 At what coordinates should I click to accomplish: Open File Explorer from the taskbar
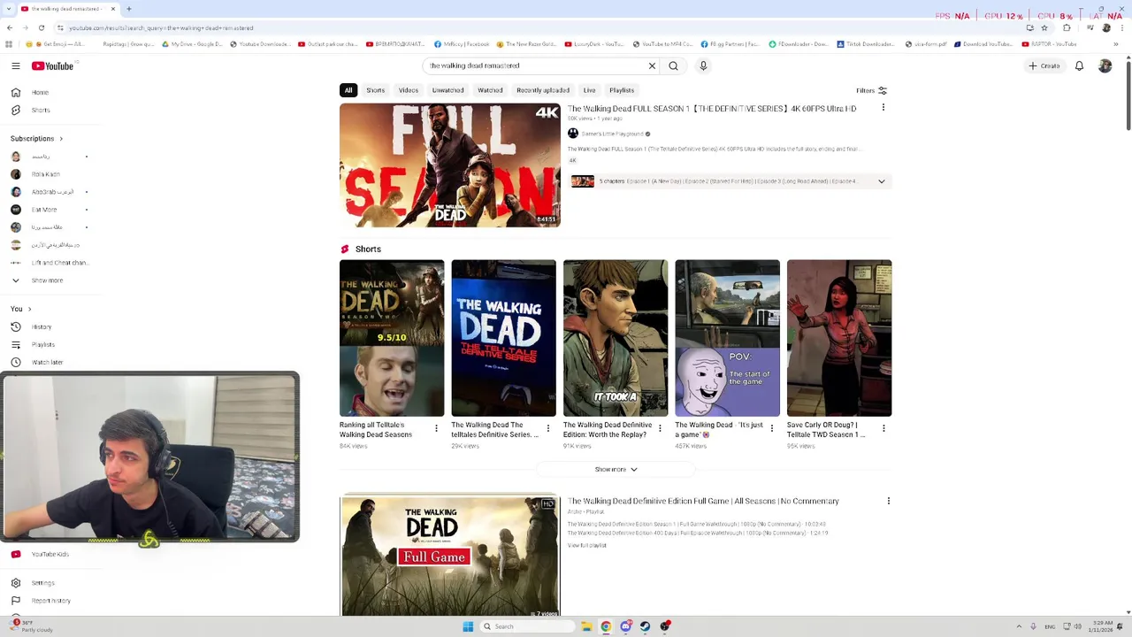586,626
